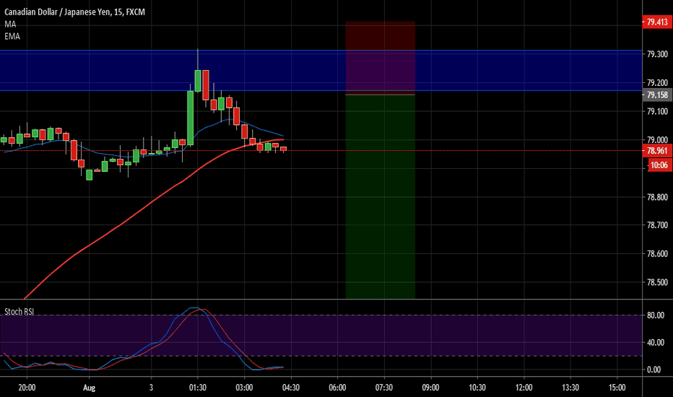The height and width of the screenshot is (397, 673).
Task: Select the MA indicator label
Action: click(10, 25)
